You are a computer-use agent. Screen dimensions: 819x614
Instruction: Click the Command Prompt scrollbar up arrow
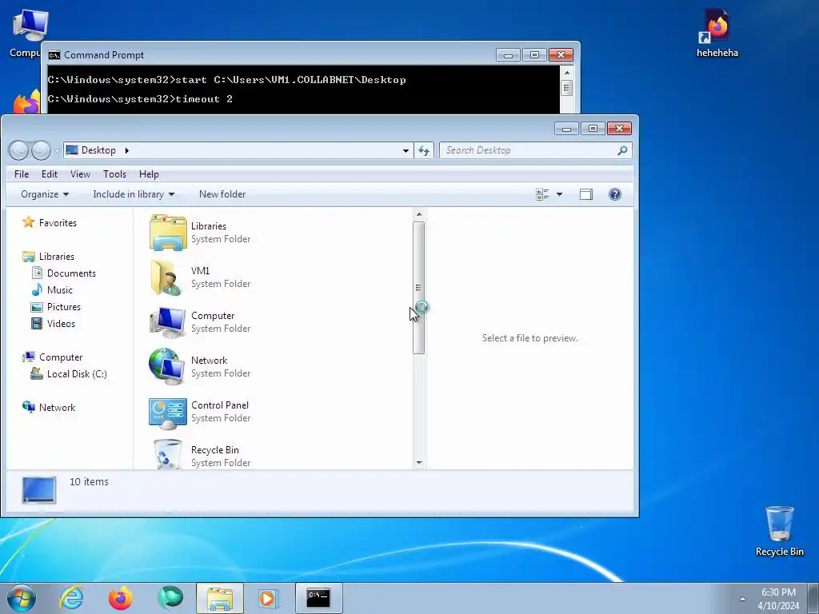coord(567,71)
